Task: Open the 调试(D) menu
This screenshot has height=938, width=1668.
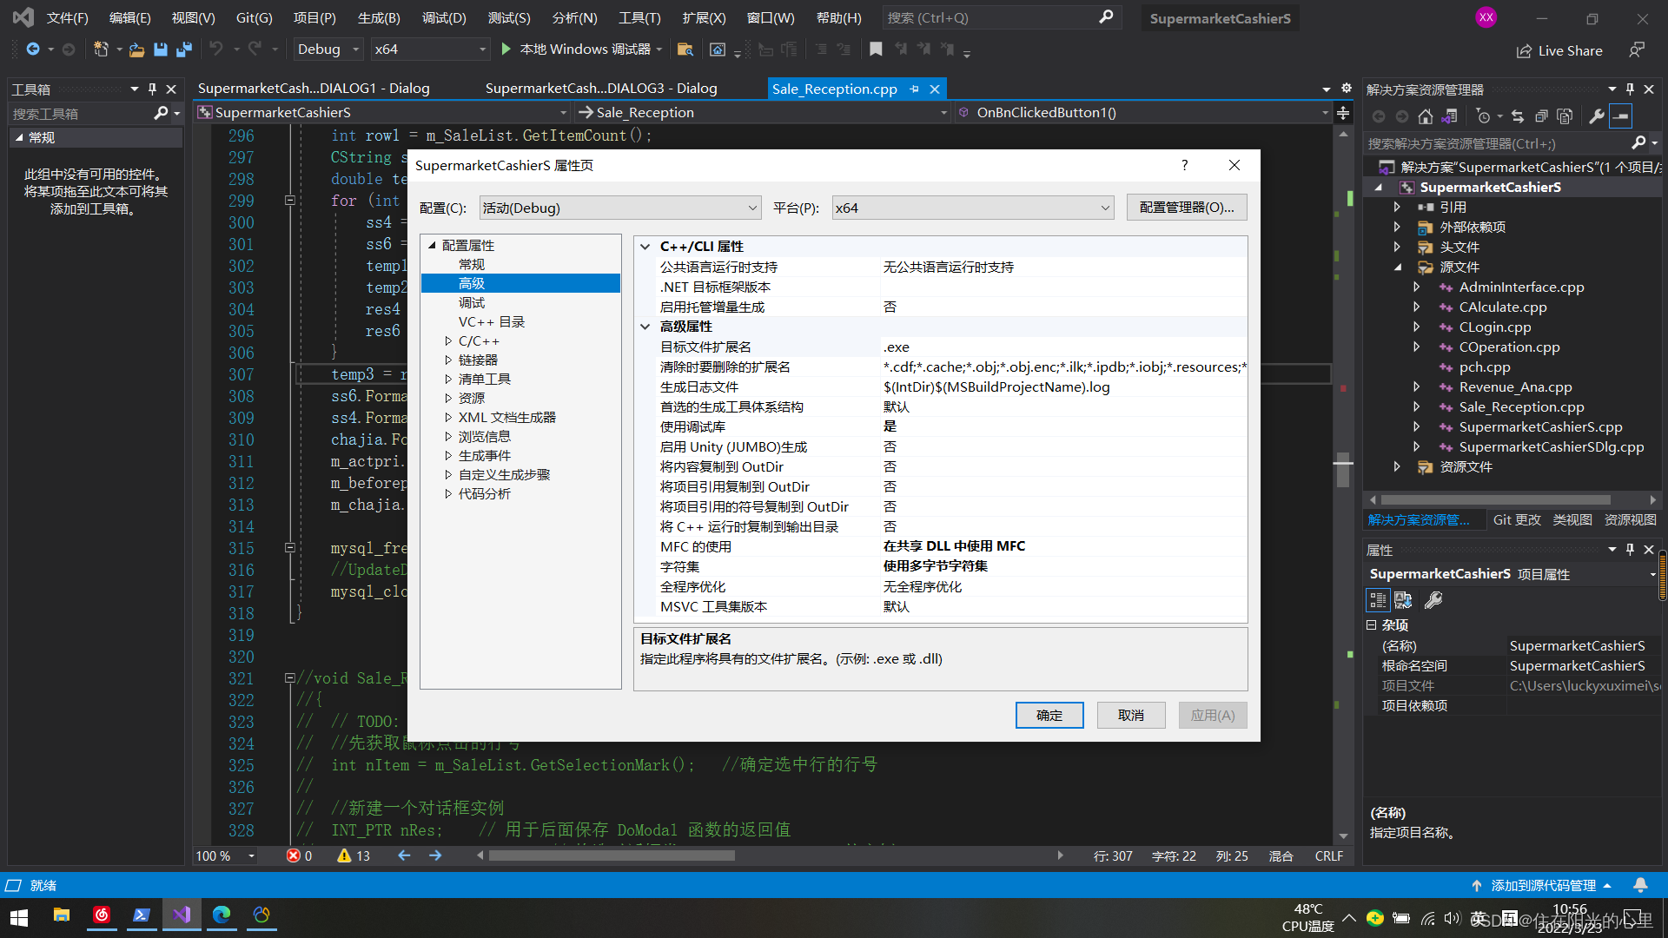Action: click(x=444, y=17)
